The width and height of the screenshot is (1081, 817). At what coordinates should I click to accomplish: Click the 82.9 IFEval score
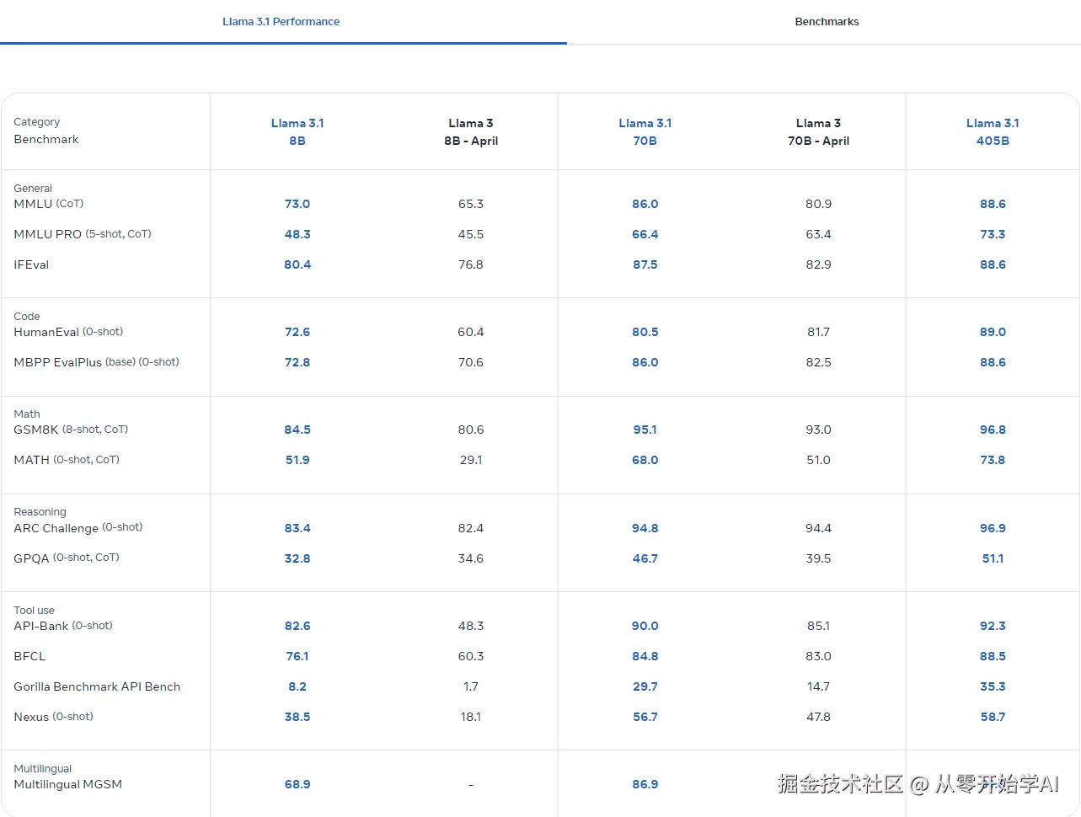(x=818, y=264)
